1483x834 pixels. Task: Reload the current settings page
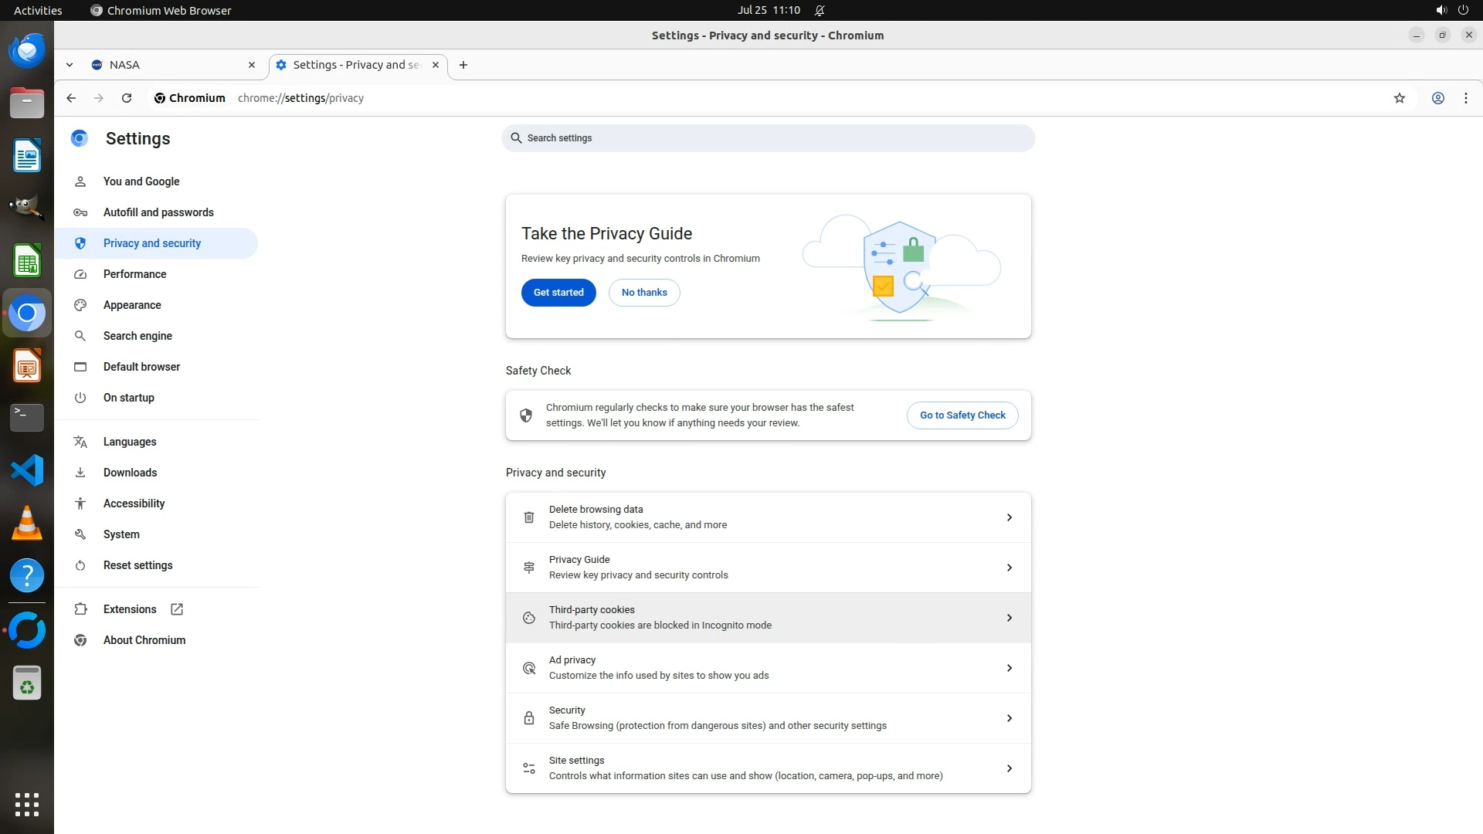point(127,98)
